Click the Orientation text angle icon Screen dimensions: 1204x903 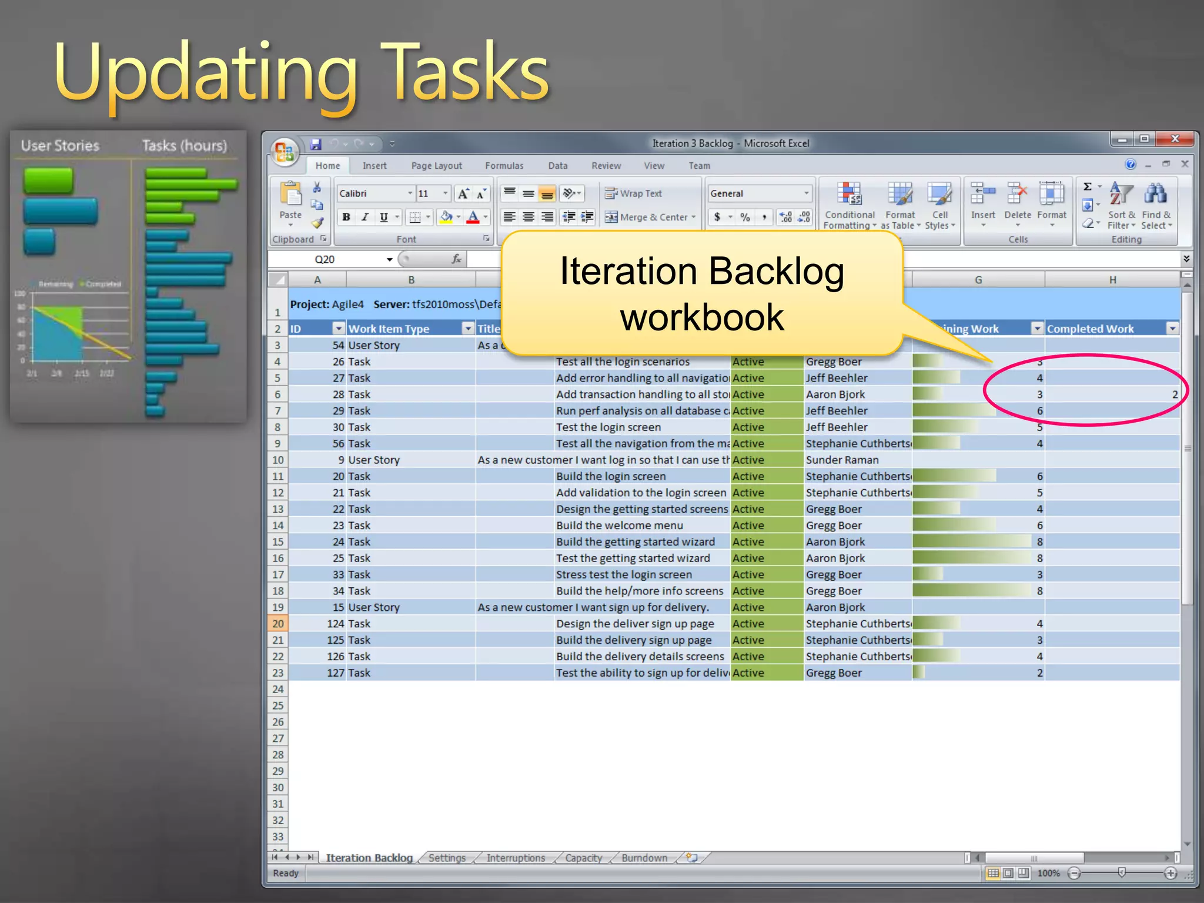[569, 193]
